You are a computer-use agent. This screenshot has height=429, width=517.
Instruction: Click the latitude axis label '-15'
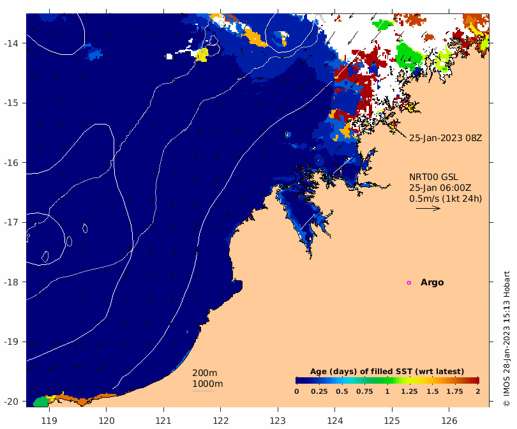pos(11,103)
